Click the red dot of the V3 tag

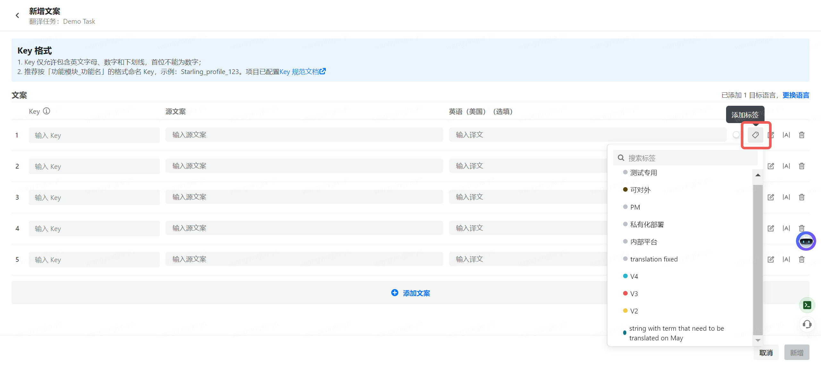[x=625, y=293]
